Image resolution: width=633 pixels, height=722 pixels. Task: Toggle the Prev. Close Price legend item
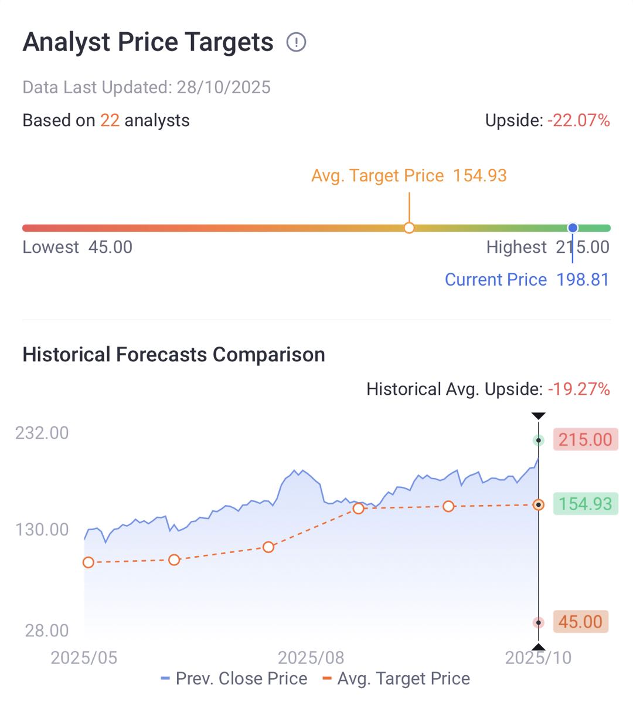234,679
